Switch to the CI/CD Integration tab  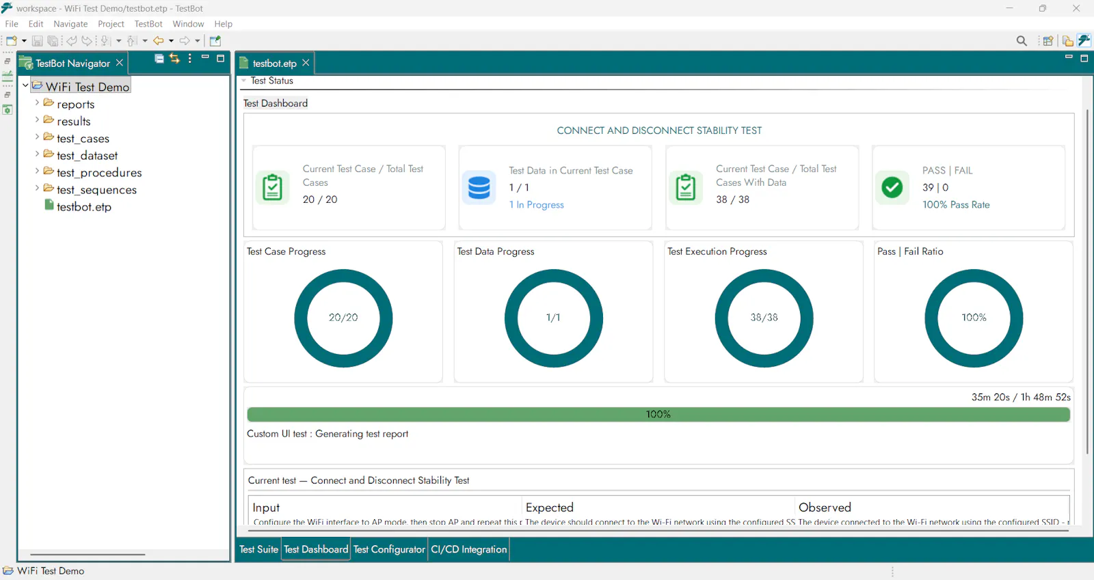tap(469, 549)
